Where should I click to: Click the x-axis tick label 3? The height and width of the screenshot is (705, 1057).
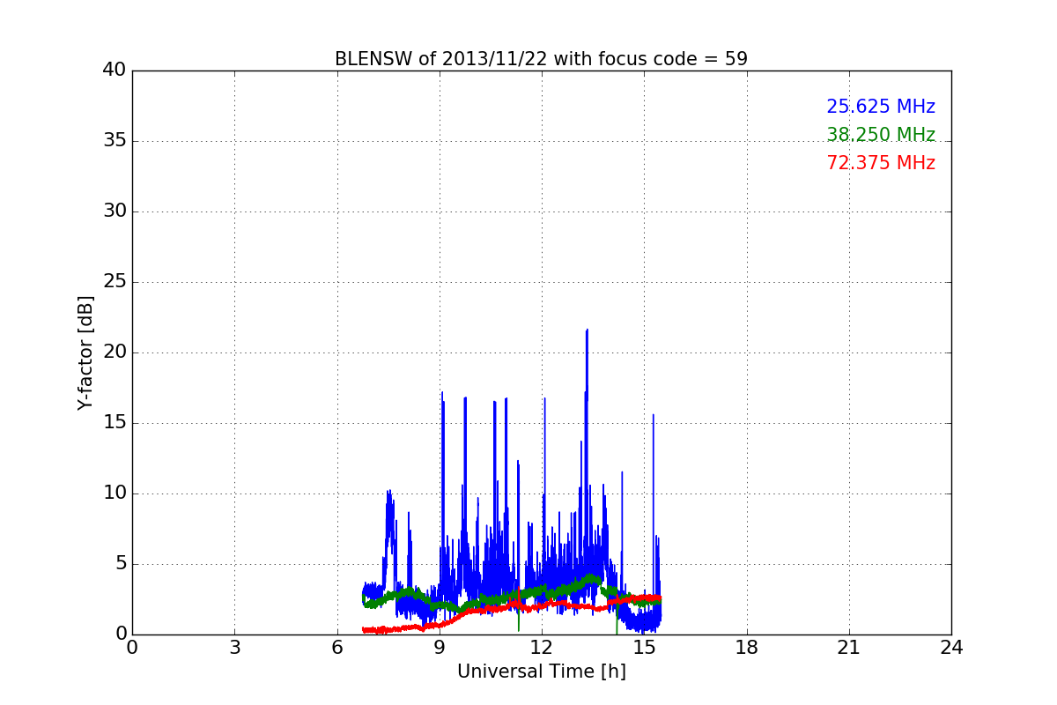coord(234,648)
